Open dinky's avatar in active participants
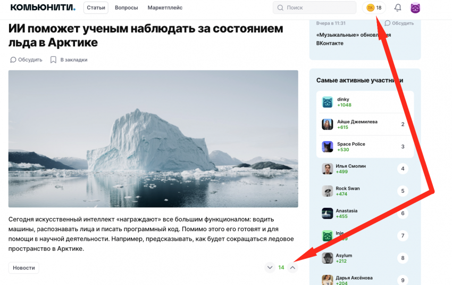 [x=327, y=102]
